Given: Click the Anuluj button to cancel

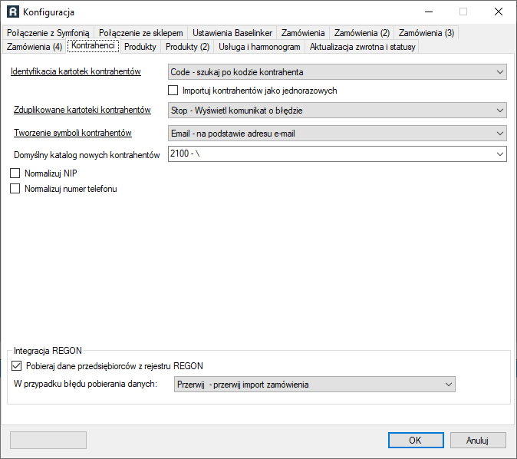Looking at the screenshot, I should pyautogui.click(x=478, y=440).
